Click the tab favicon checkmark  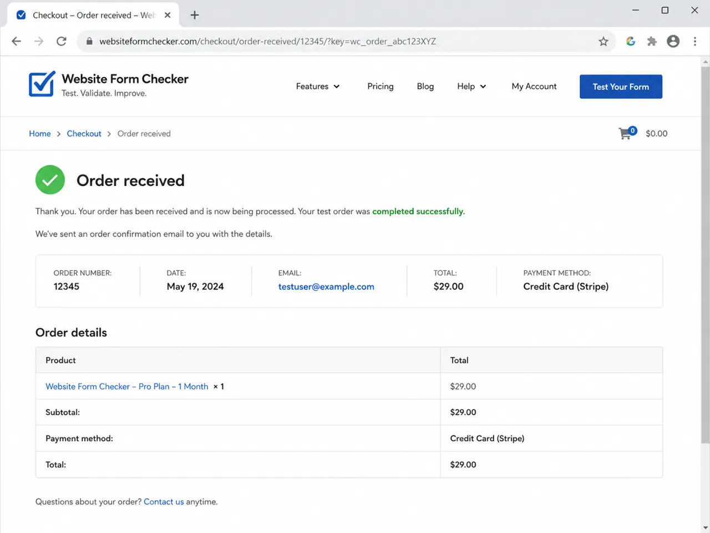pos(21,15)
